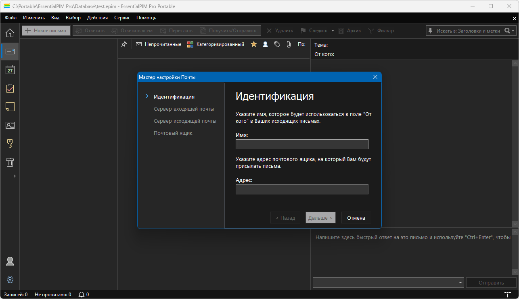Image resolution: width=519 pixels, height=299 pixels.
Task: Select the Идентификация wizard step
Action: click(174, 97)
